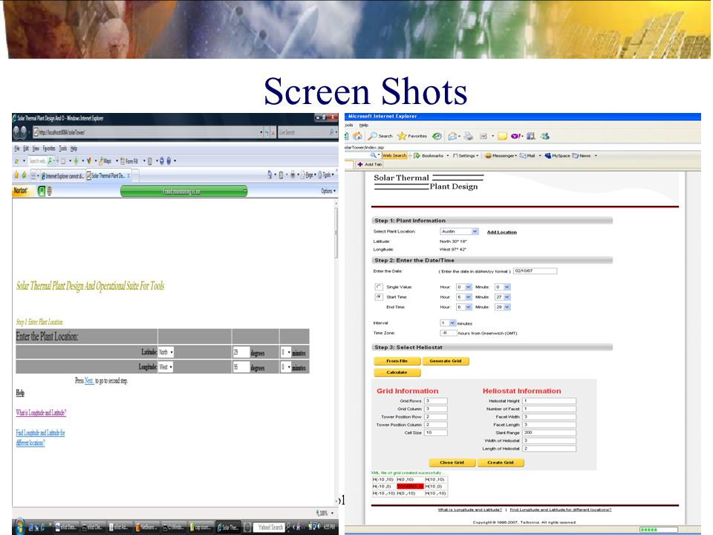Open MySpace from the Yahoo toolbar
This screenshot has width=713, height=535.
click(x=558, y=155)
